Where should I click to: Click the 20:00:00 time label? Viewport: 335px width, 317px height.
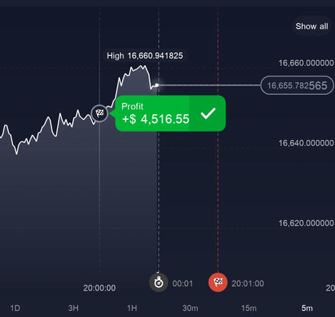coord(99,288)
